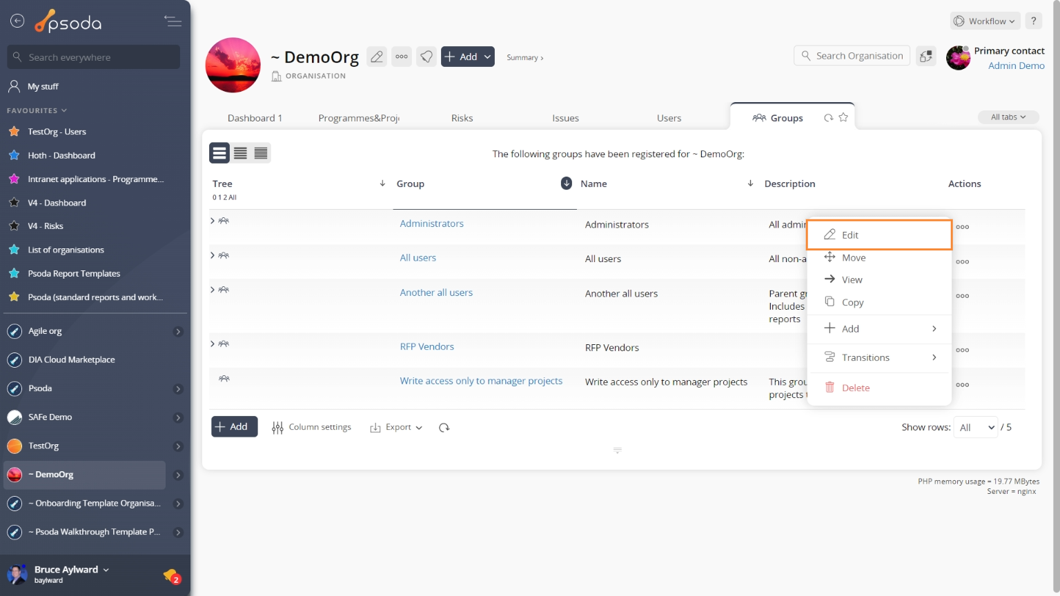
Task: Select the medium row density view
Action: click(x=240, y=153)
